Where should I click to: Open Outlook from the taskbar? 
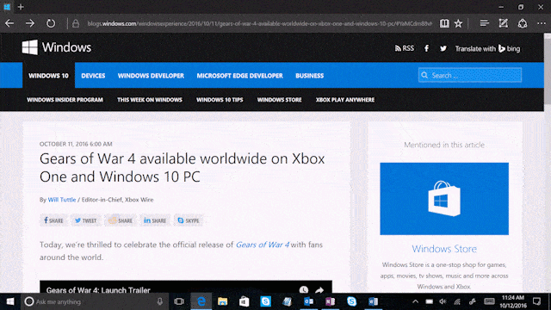pos(308,301)
